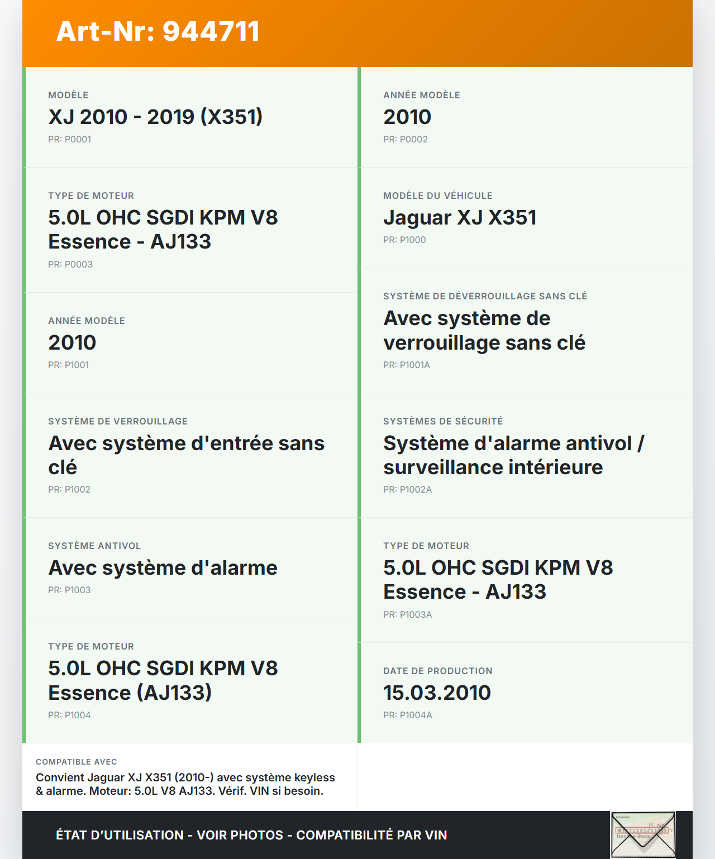Click the footer 'ÉTAT D'UTILISATION' banner text
715x859 pixels.
(x=251, y=835)
